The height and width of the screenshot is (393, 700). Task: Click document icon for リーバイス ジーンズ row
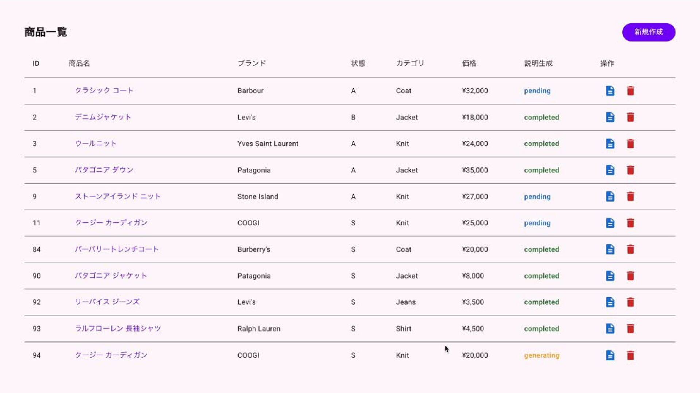point(610,302)
